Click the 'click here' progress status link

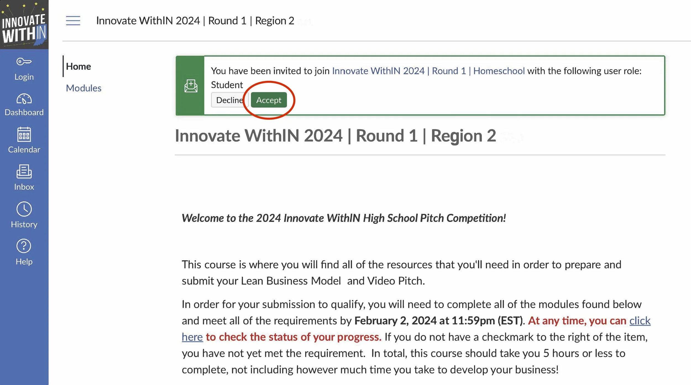pyautogui.click(x=640, y=321)
